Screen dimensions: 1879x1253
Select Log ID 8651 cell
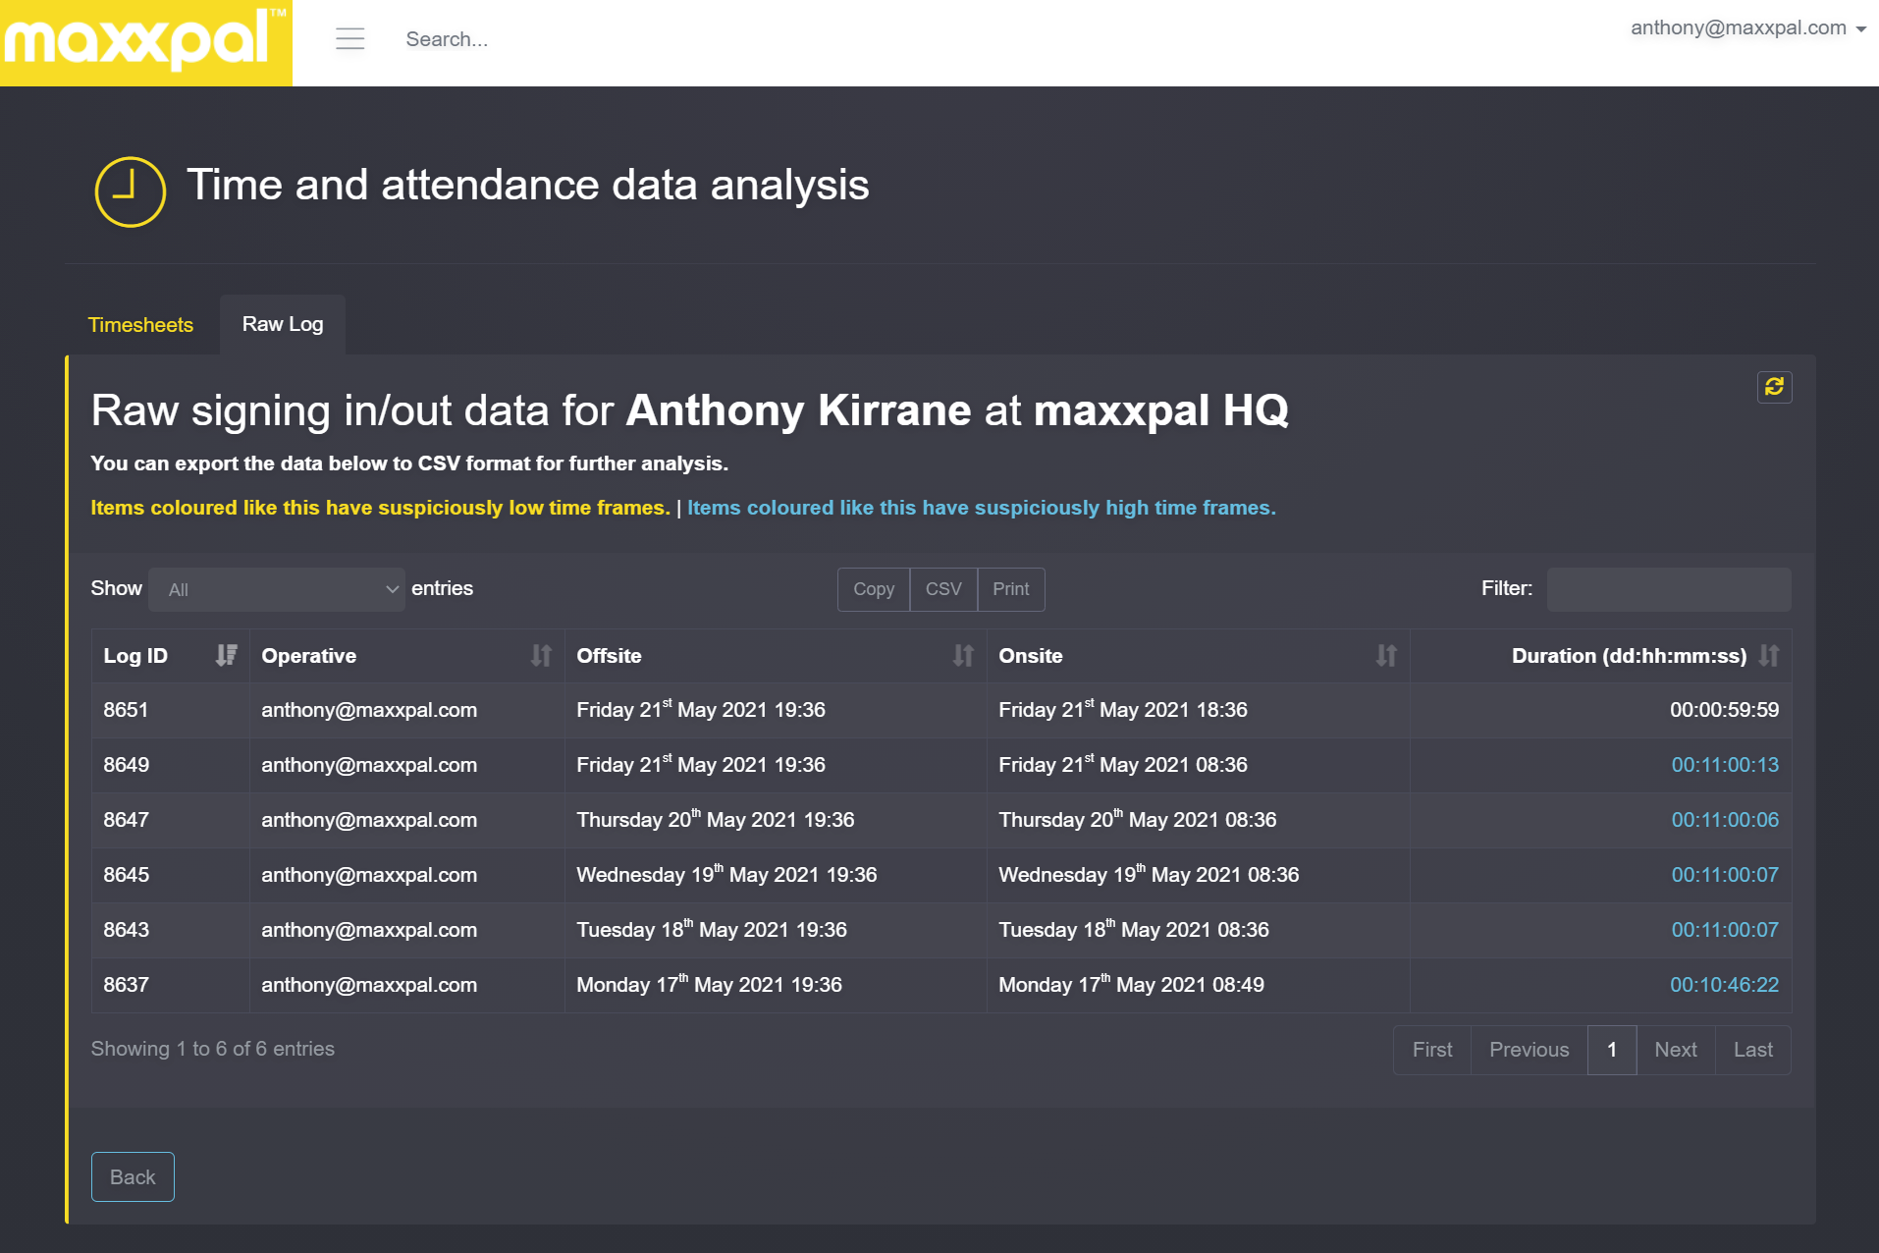point(171,710)
